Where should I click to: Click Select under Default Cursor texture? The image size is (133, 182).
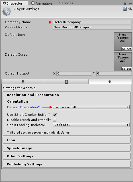(126, 69)
